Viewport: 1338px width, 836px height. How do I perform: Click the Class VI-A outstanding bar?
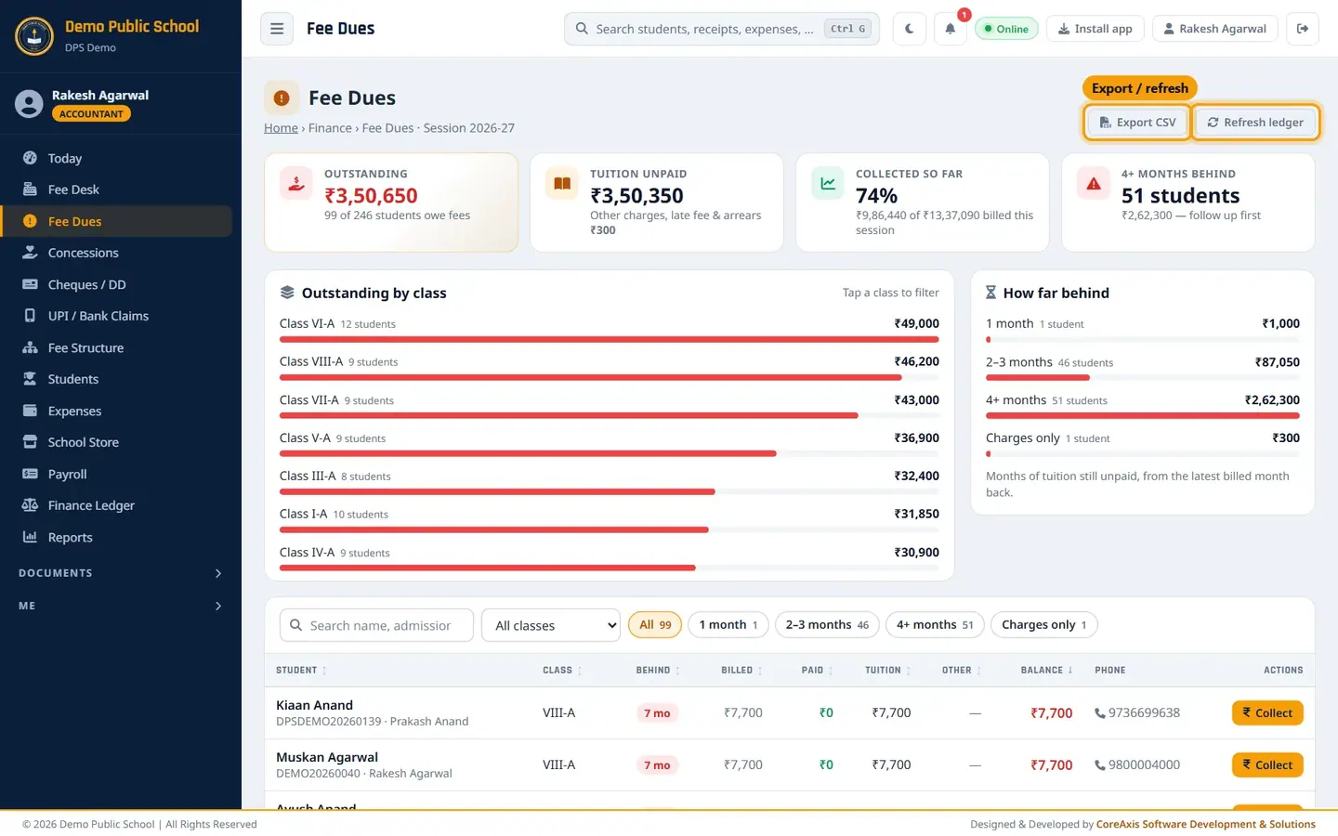610,340
